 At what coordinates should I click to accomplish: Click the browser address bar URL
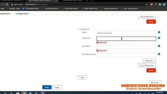point(36,4)
